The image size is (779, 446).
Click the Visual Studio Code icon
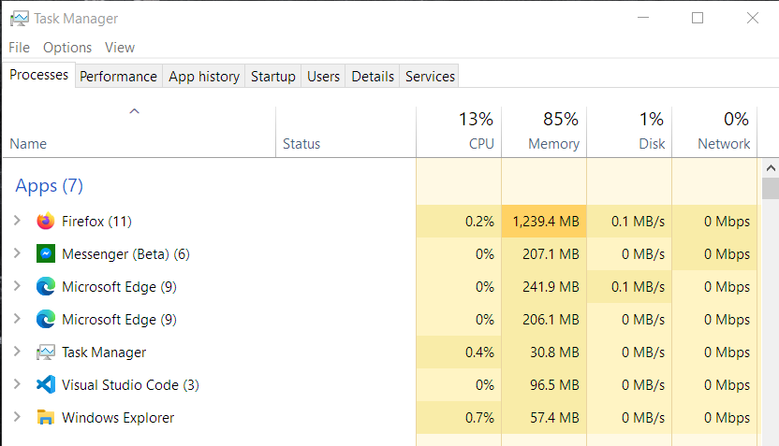pyautogui.click(x=46, y=384)
